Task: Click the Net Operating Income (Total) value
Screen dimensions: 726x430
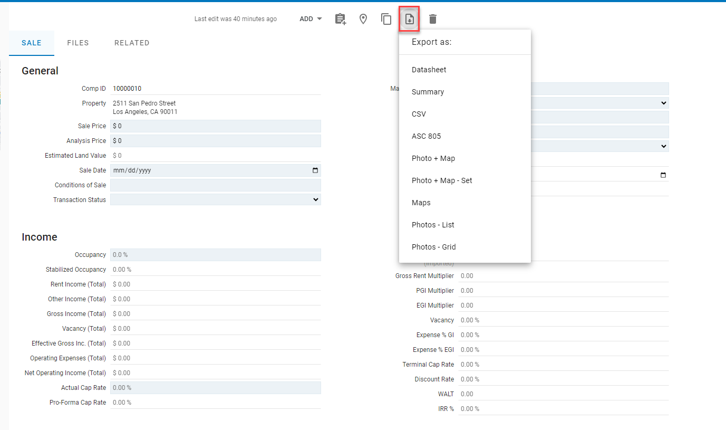Action: [x=121, y=373]
